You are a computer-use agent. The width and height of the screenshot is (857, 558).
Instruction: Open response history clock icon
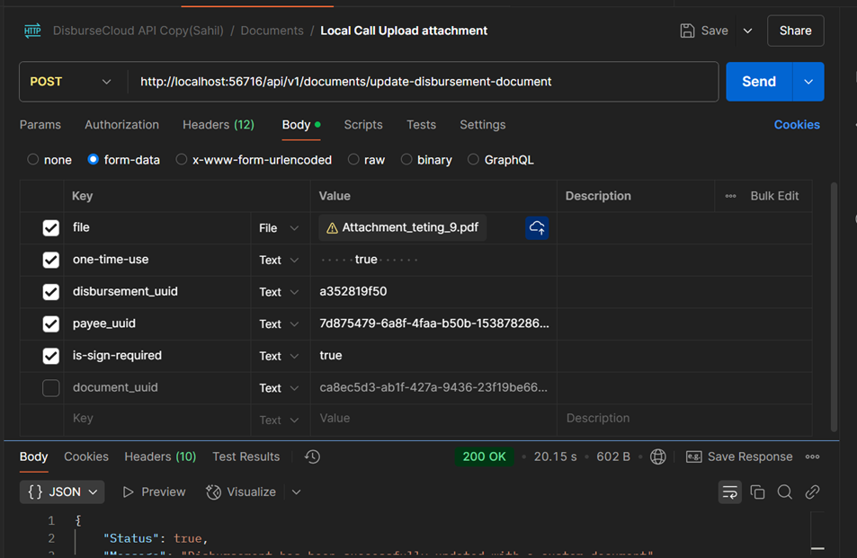coord(312,456)
